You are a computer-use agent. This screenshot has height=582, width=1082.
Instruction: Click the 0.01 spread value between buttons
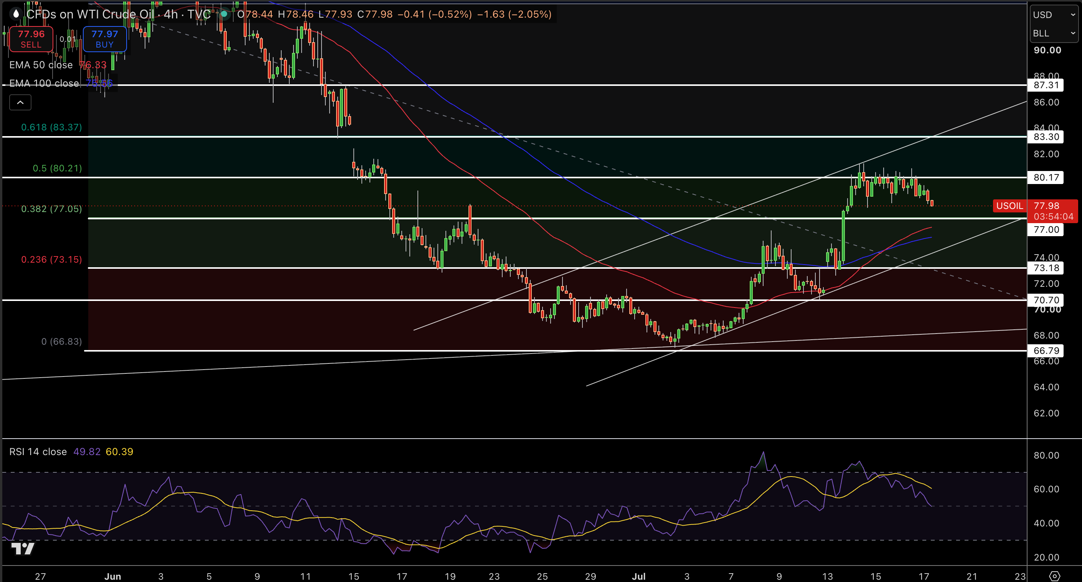tap(68, 39)
